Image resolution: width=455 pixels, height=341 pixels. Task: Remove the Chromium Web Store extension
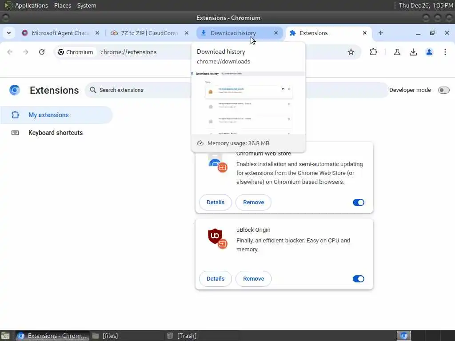click(x=253, y=202)
